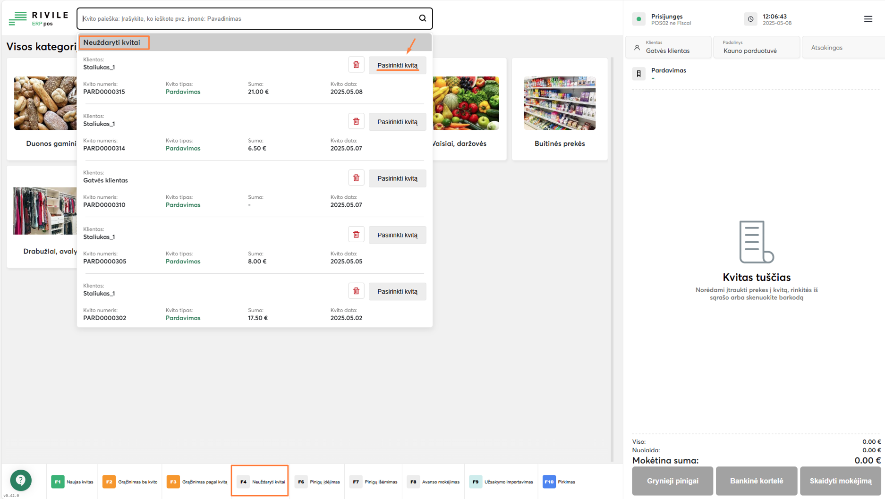Open the hamburger menu at top right
Image resolution: width=885 pixels, height=499 pixels.
tap(868, 19)
